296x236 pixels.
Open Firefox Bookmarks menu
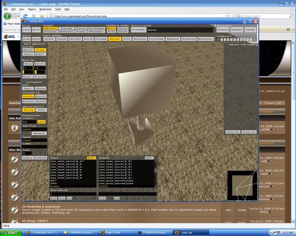point(45,9)
